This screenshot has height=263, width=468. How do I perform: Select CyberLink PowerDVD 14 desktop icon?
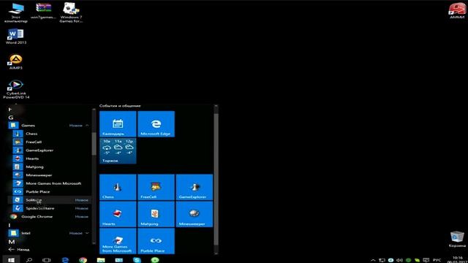16,89
